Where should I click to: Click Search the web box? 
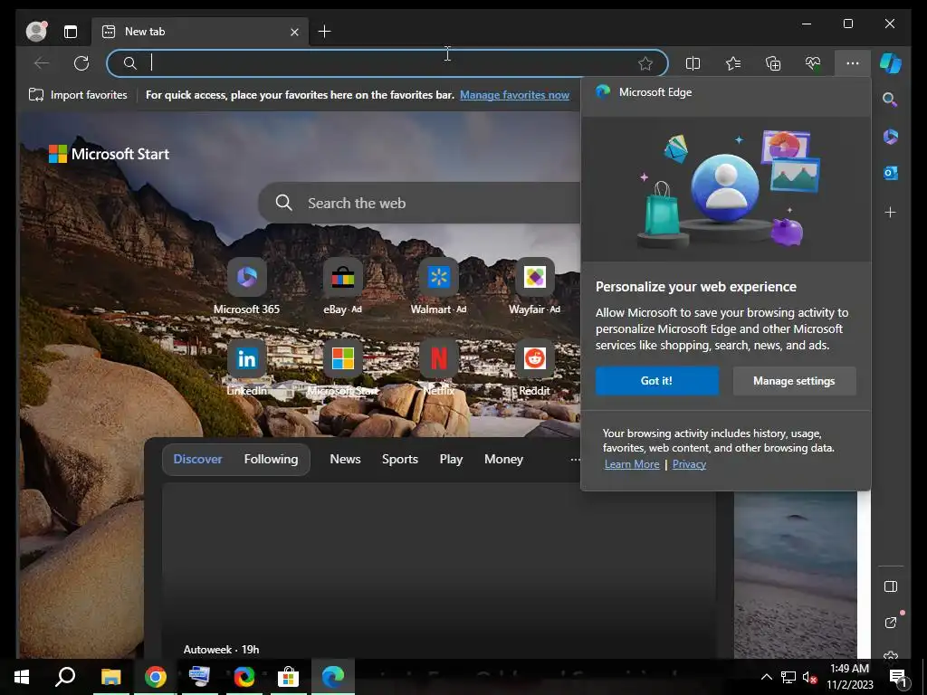[420, 203]
